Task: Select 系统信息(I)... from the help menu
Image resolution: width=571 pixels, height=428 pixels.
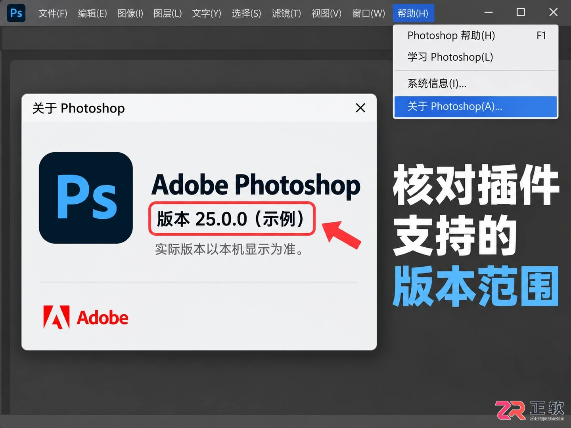Action: click(475, 83)
